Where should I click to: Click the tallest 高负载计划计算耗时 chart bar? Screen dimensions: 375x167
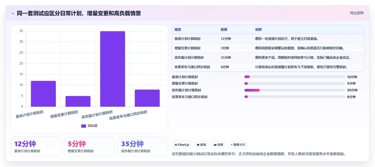(112, 69)
